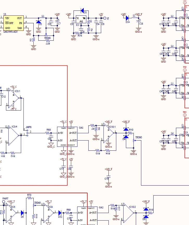
Task: Select resistor R2 symbol
Action: click(x=89, y=30)
